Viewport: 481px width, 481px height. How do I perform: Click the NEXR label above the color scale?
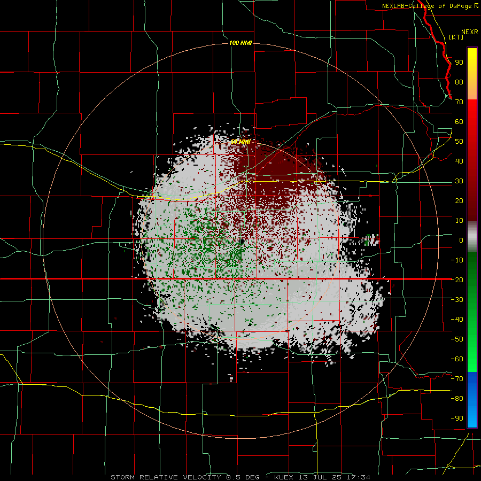coord(469,32)
